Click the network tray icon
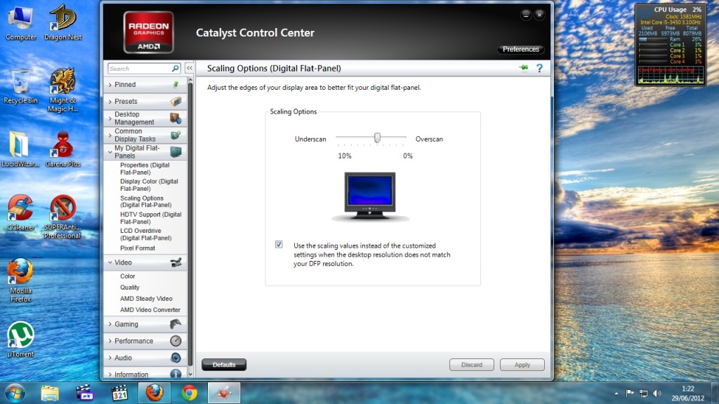This screenshot has width=719, height=404. click(x=644, y=393)
